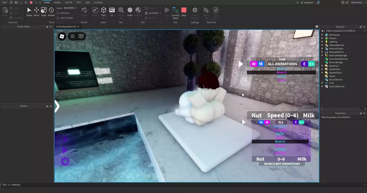Open the UI insert tool
The width and height of the screenshot is (367, 193).
pos(112,12)
